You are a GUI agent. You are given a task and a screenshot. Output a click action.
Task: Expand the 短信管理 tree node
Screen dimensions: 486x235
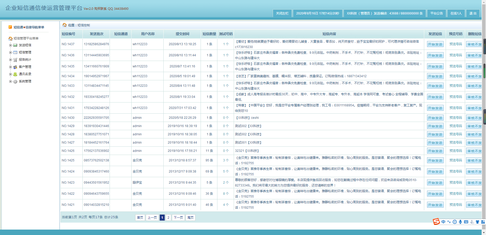11,52
